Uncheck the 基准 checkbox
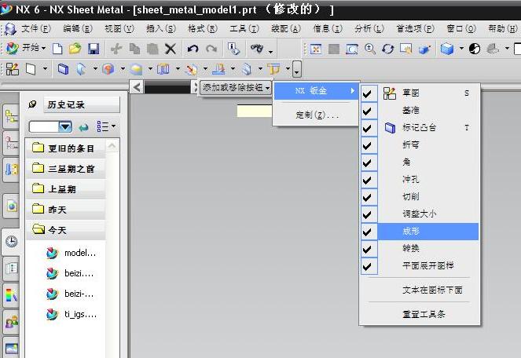This screenshot has height=358, width=521. tap(369, 111)
